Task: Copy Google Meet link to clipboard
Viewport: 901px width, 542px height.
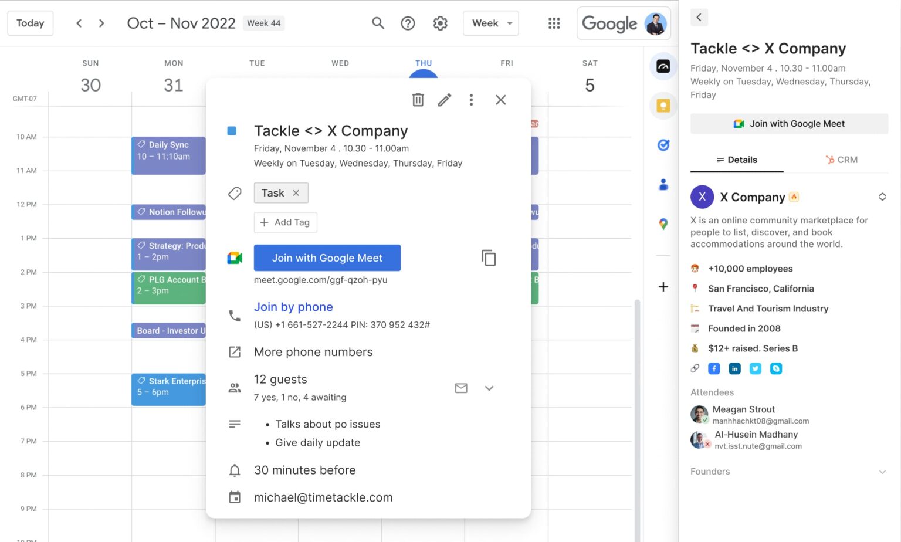Action: (489, 258)
